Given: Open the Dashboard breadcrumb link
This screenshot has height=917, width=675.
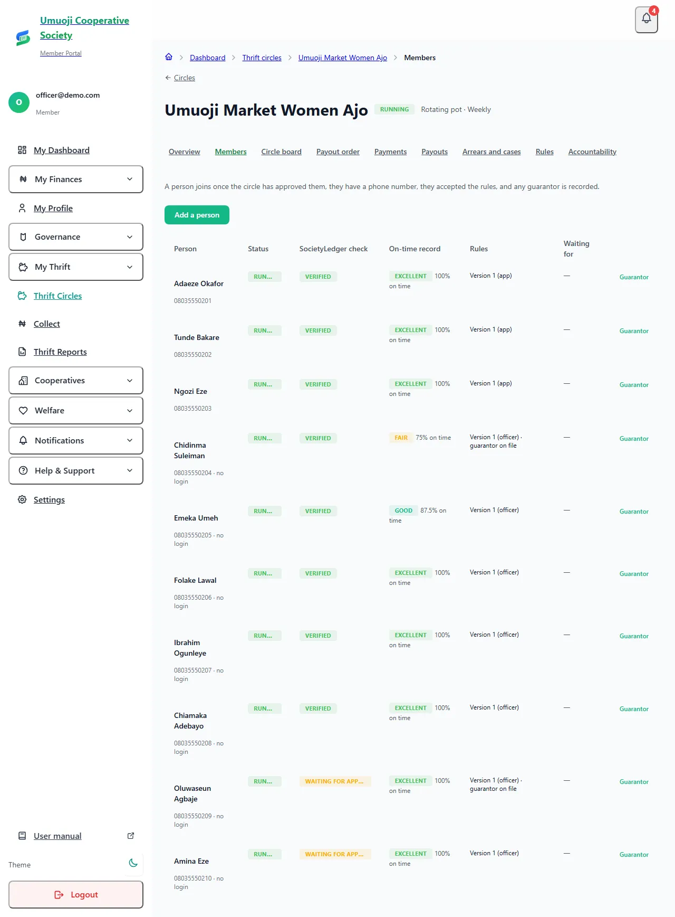Looking at the screenshot, I should click(x=208, y=58).
